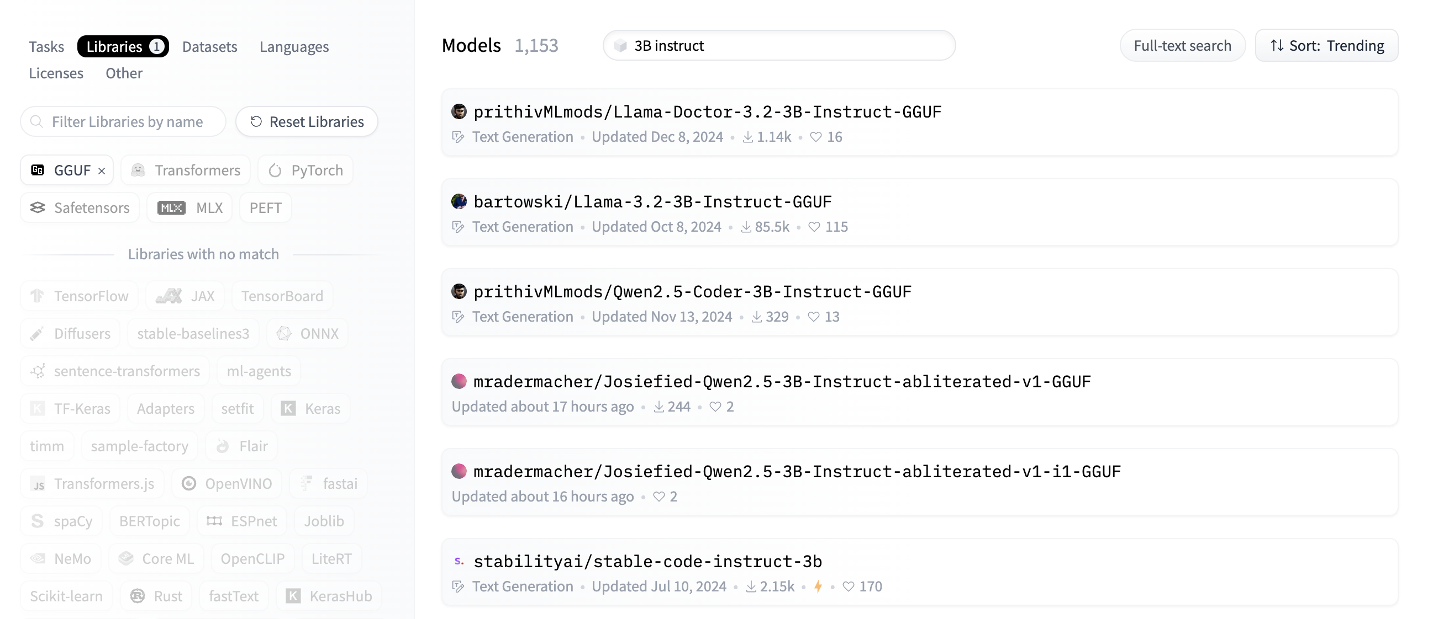Open the Languages tab

coord(294,46)
